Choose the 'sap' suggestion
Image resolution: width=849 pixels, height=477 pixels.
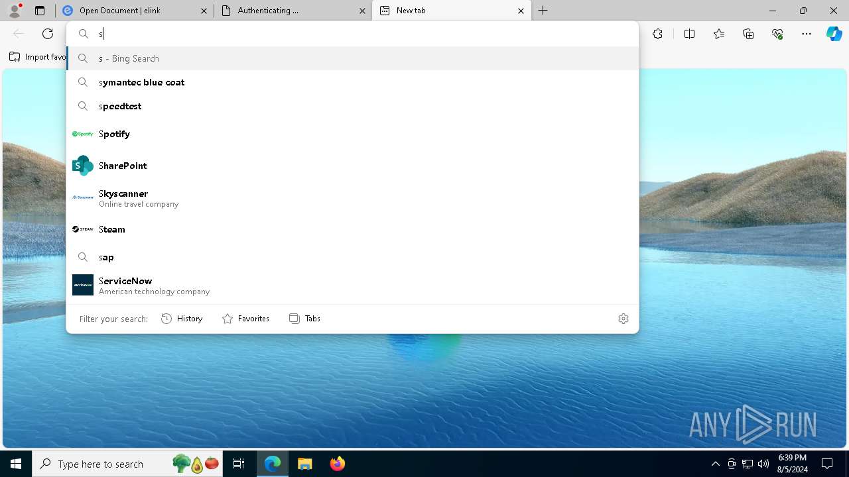tap(352, 257)
